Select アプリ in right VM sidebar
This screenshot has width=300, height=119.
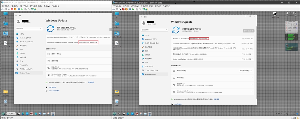155,51
